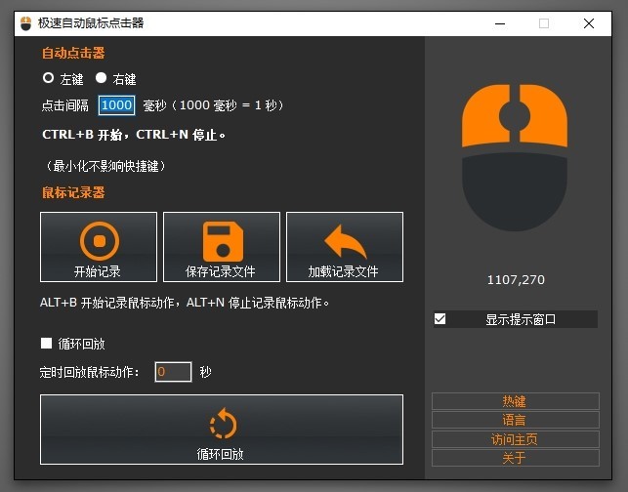Uncheck the 显示提示窗口 checkbox
This screenshot has height=492, width=628.
440,319
